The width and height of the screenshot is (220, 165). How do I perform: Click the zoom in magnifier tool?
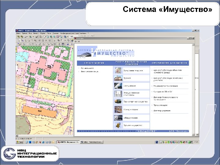coord(51,37)
